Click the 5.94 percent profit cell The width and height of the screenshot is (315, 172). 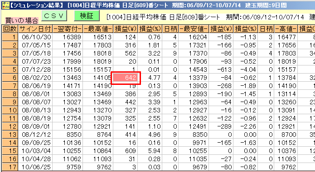coord(150,151)
